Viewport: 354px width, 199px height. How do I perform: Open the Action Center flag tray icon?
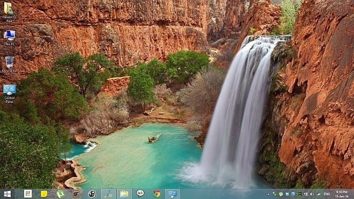293,194
